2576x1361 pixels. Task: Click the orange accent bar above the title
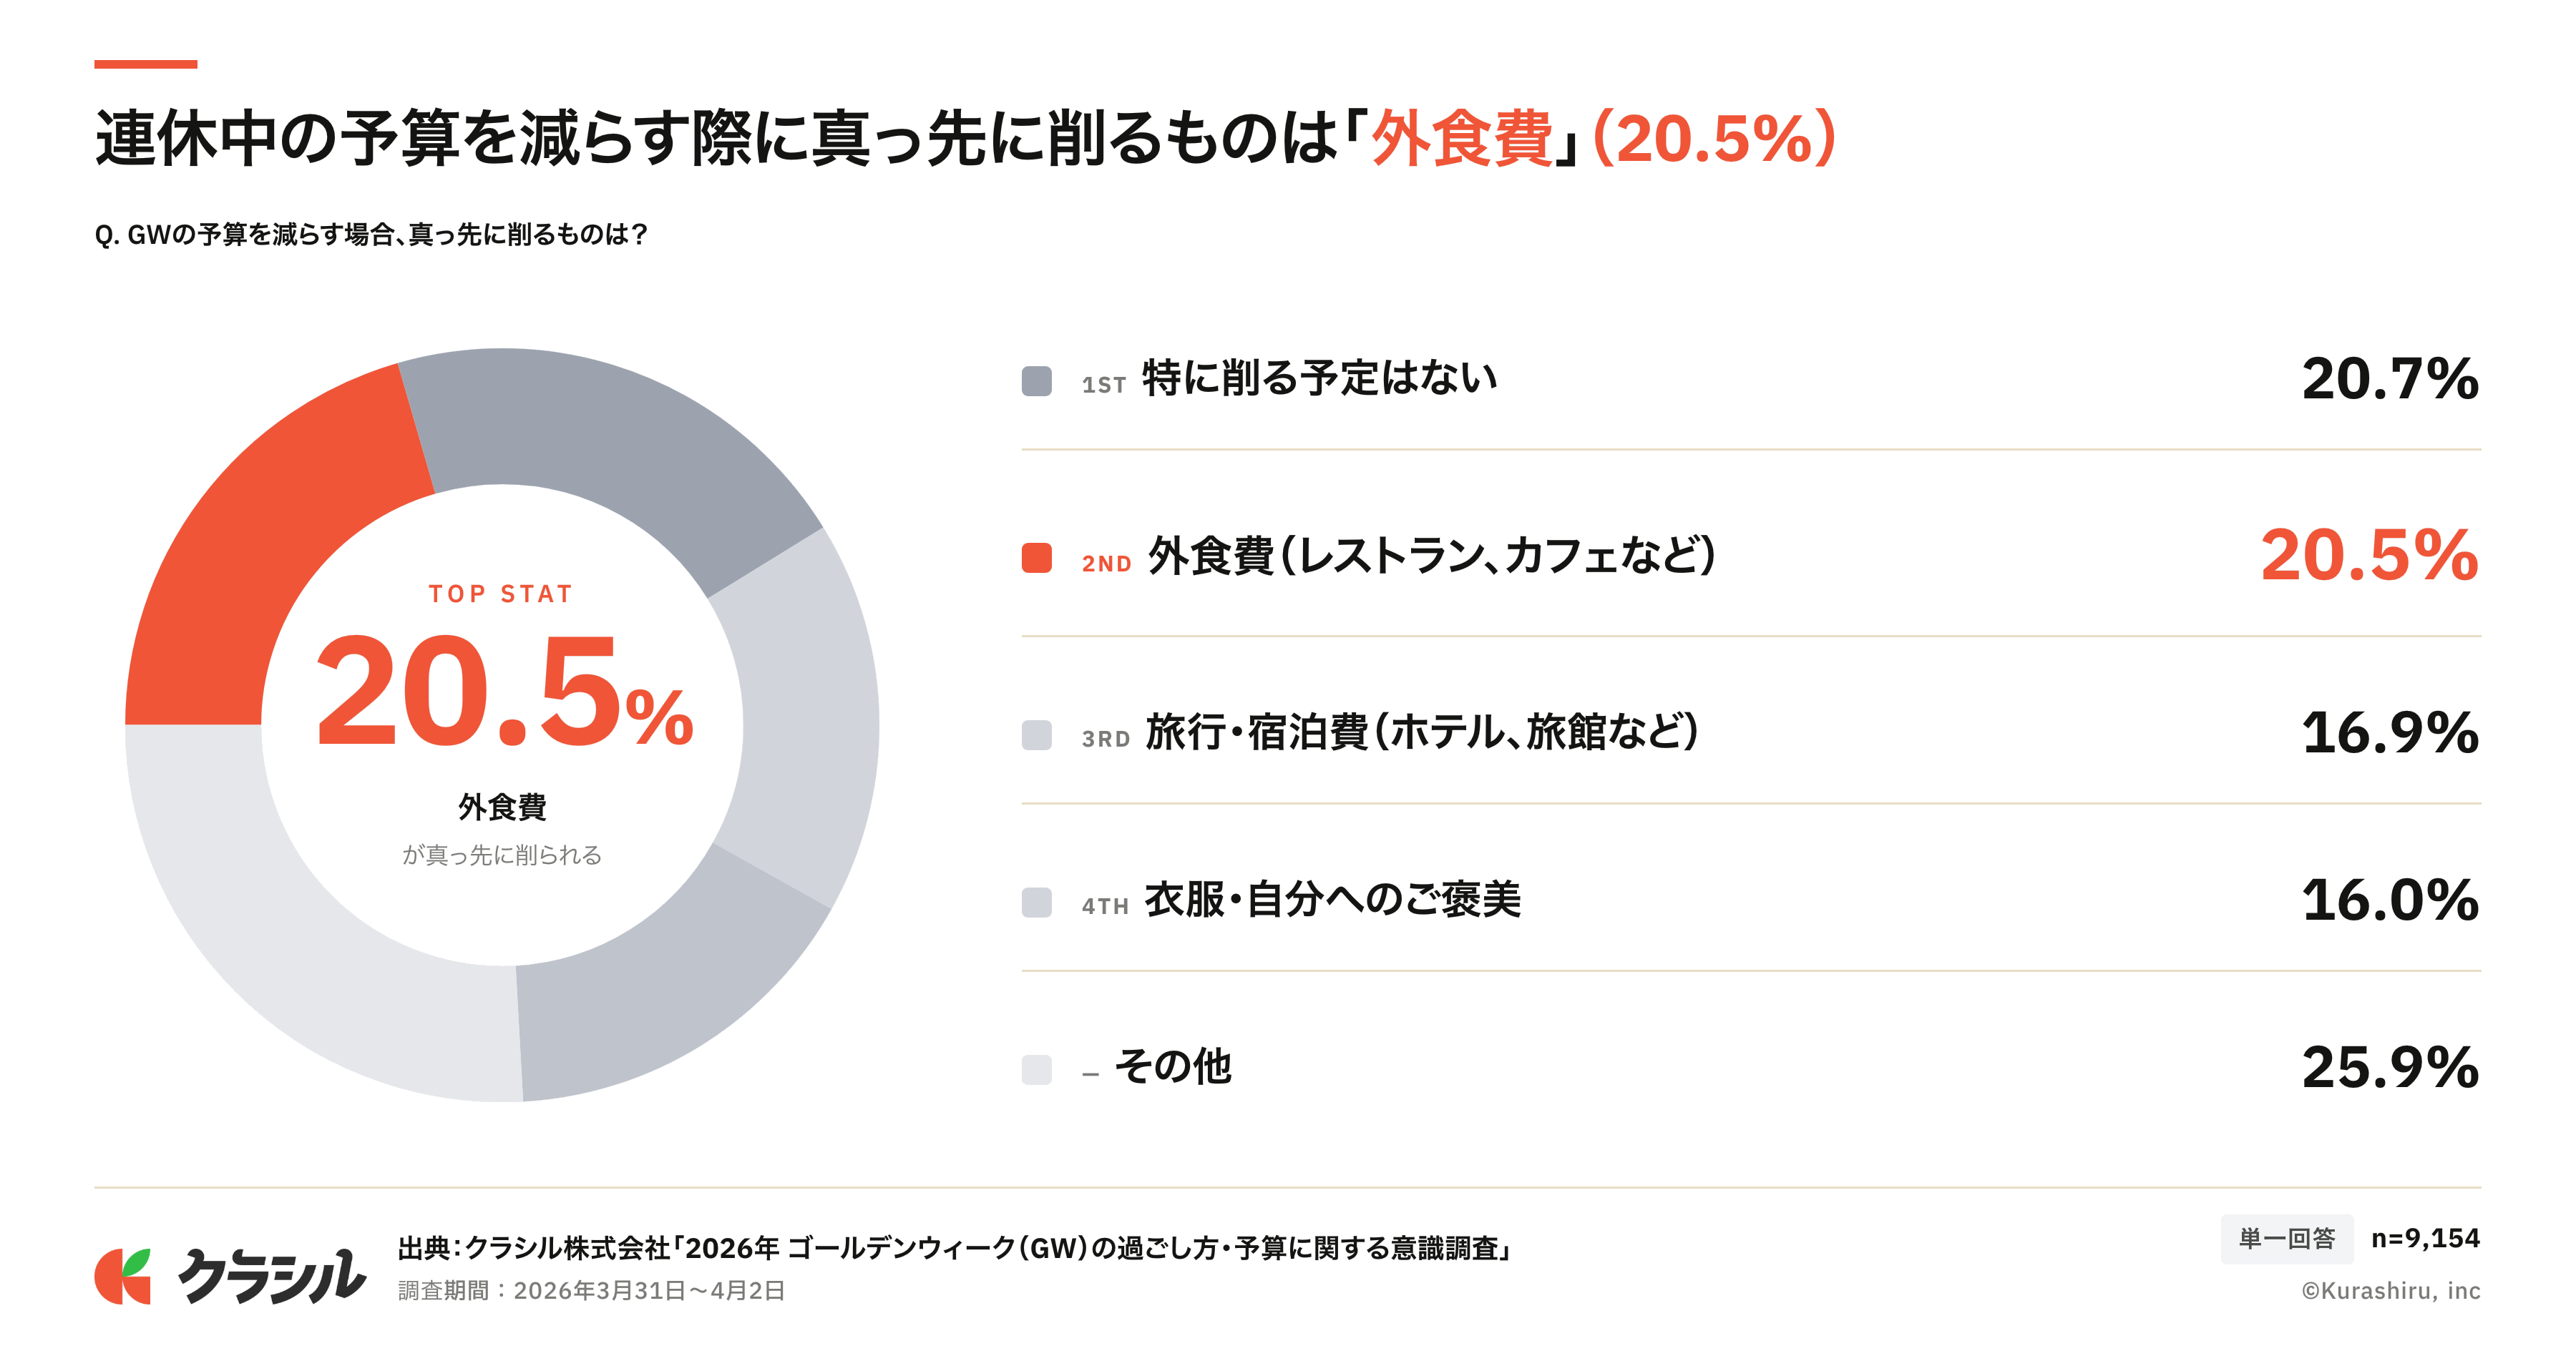pyautogui.click(x=145, y=64)
